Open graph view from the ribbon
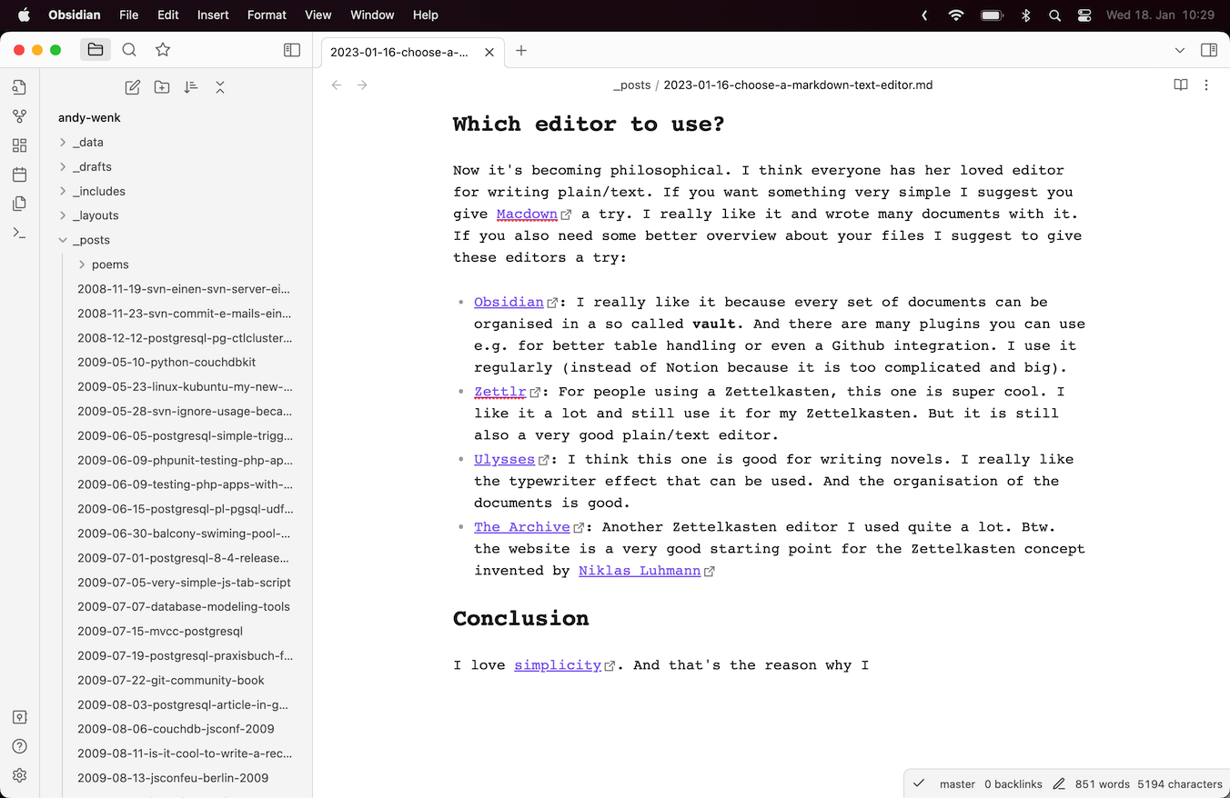Image resolution: width=1230 pixels, height=798 pixels. [x=19, y=116]
